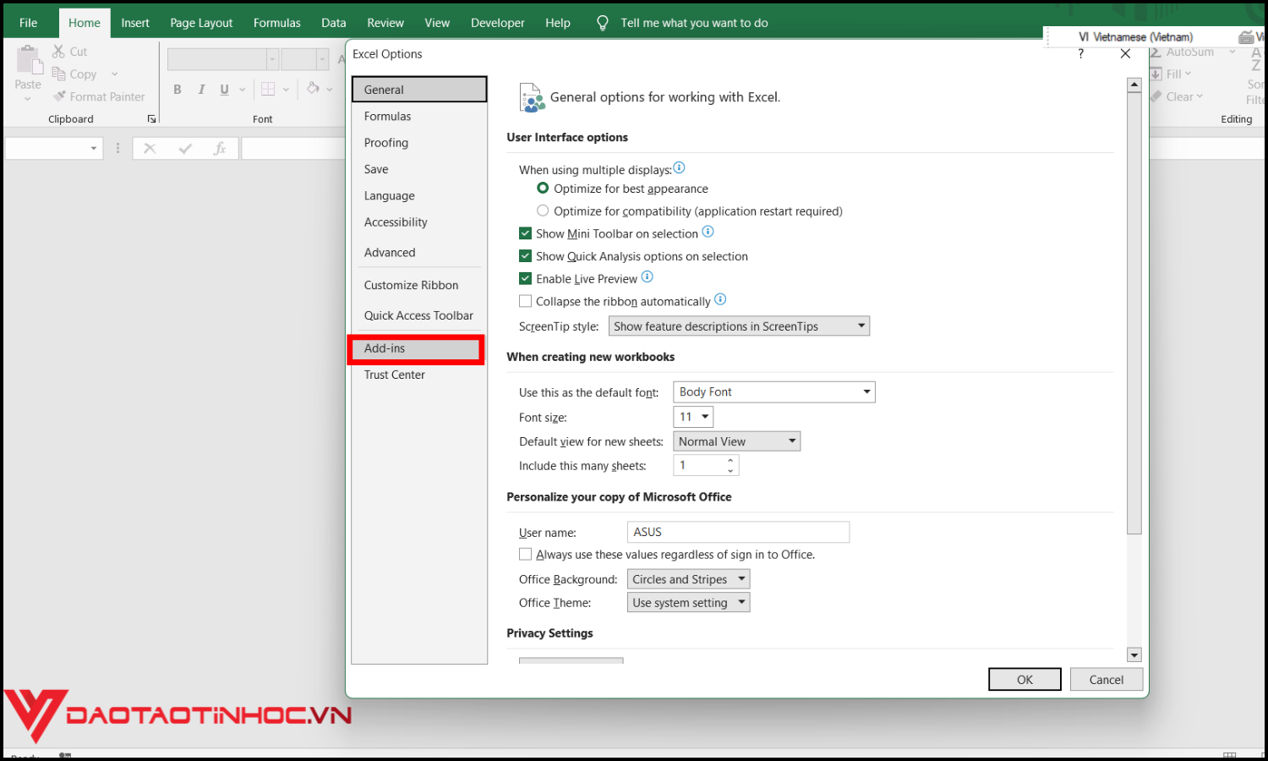
Task: Open the Fill tool in Editing group
Action: (1157, 74)
